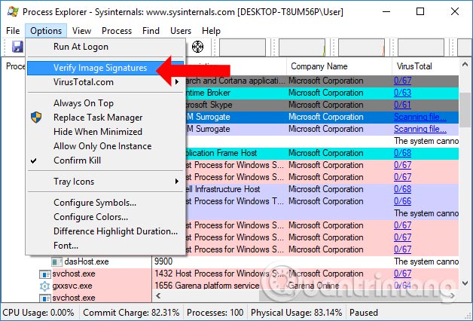Screen dimensions: 473x321
Task: Toggle Always On Top option
Action: pos(105,103)
